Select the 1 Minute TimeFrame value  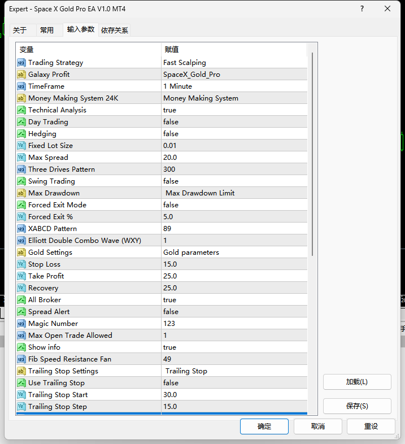pos(234,86)
